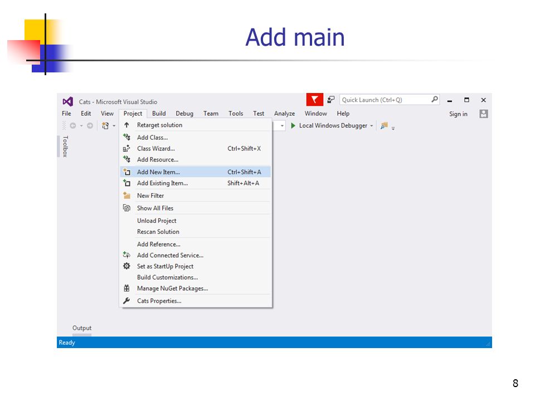535x401 pixels.
Task: Open the View menu
Action: pyautogui.click(x=107, y=114)
